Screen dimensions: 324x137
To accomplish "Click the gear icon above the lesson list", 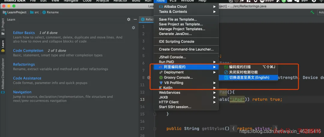I will point(133,28).
